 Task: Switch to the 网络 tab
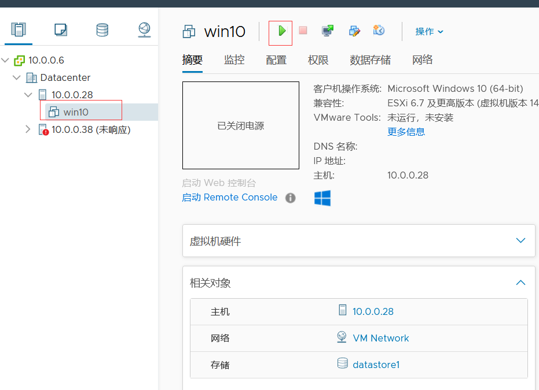pyautogui.click(x=423, y=60)
